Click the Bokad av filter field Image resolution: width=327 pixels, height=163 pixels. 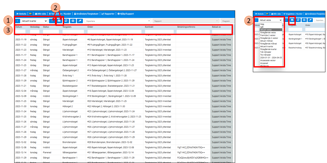[222, 32]
